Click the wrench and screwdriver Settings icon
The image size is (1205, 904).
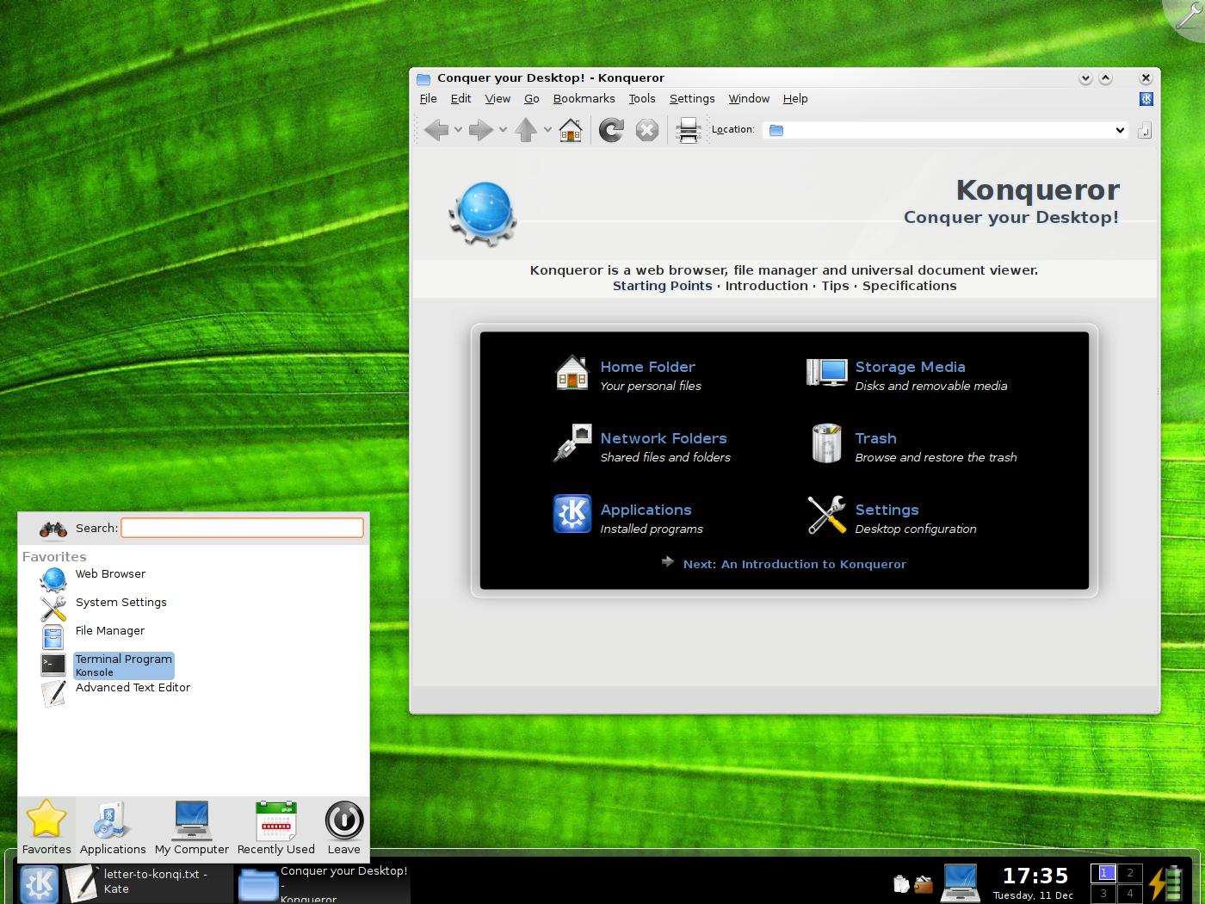[x=826, y=515]
